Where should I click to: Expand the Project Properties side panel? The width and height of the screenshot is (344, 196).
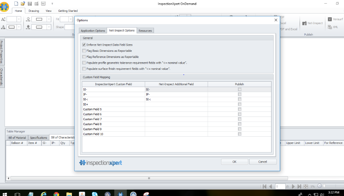tap(2, 52)
